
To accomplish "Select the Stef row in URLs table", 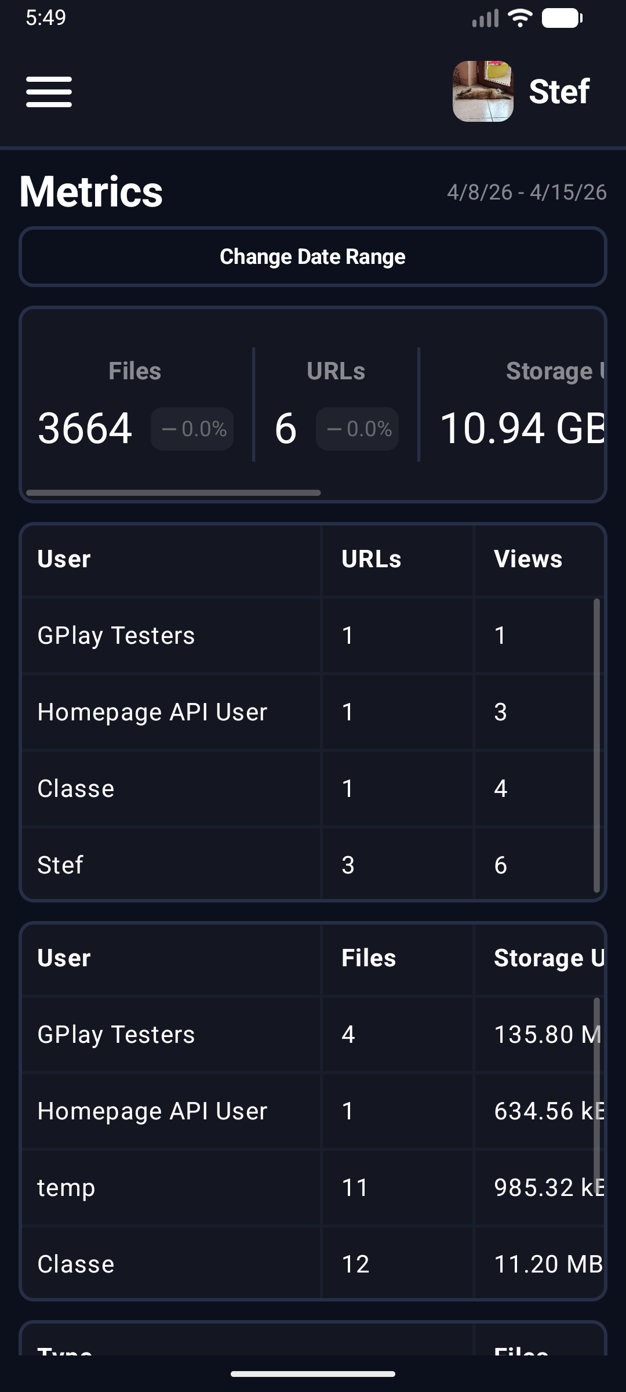I will (x=313, y=865).
